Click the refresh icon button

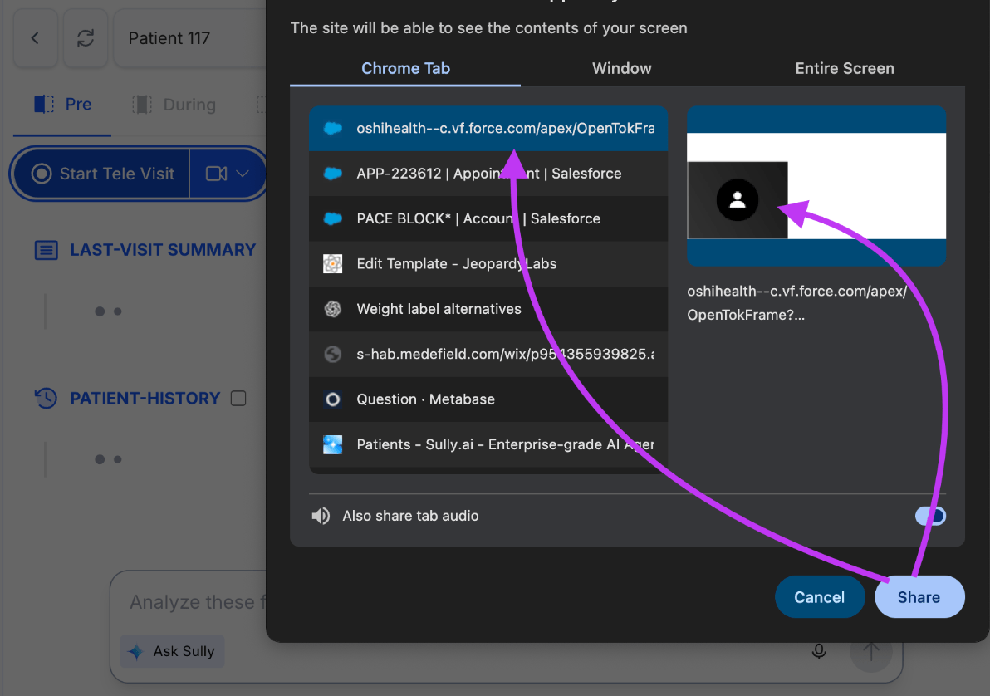[86, 38]
